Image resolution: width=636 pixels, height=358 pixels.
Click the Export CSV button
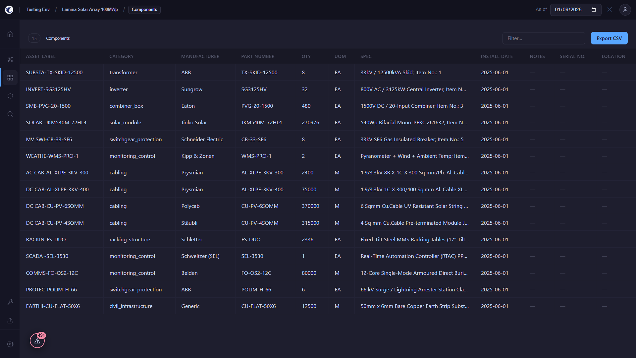(609, 38)
